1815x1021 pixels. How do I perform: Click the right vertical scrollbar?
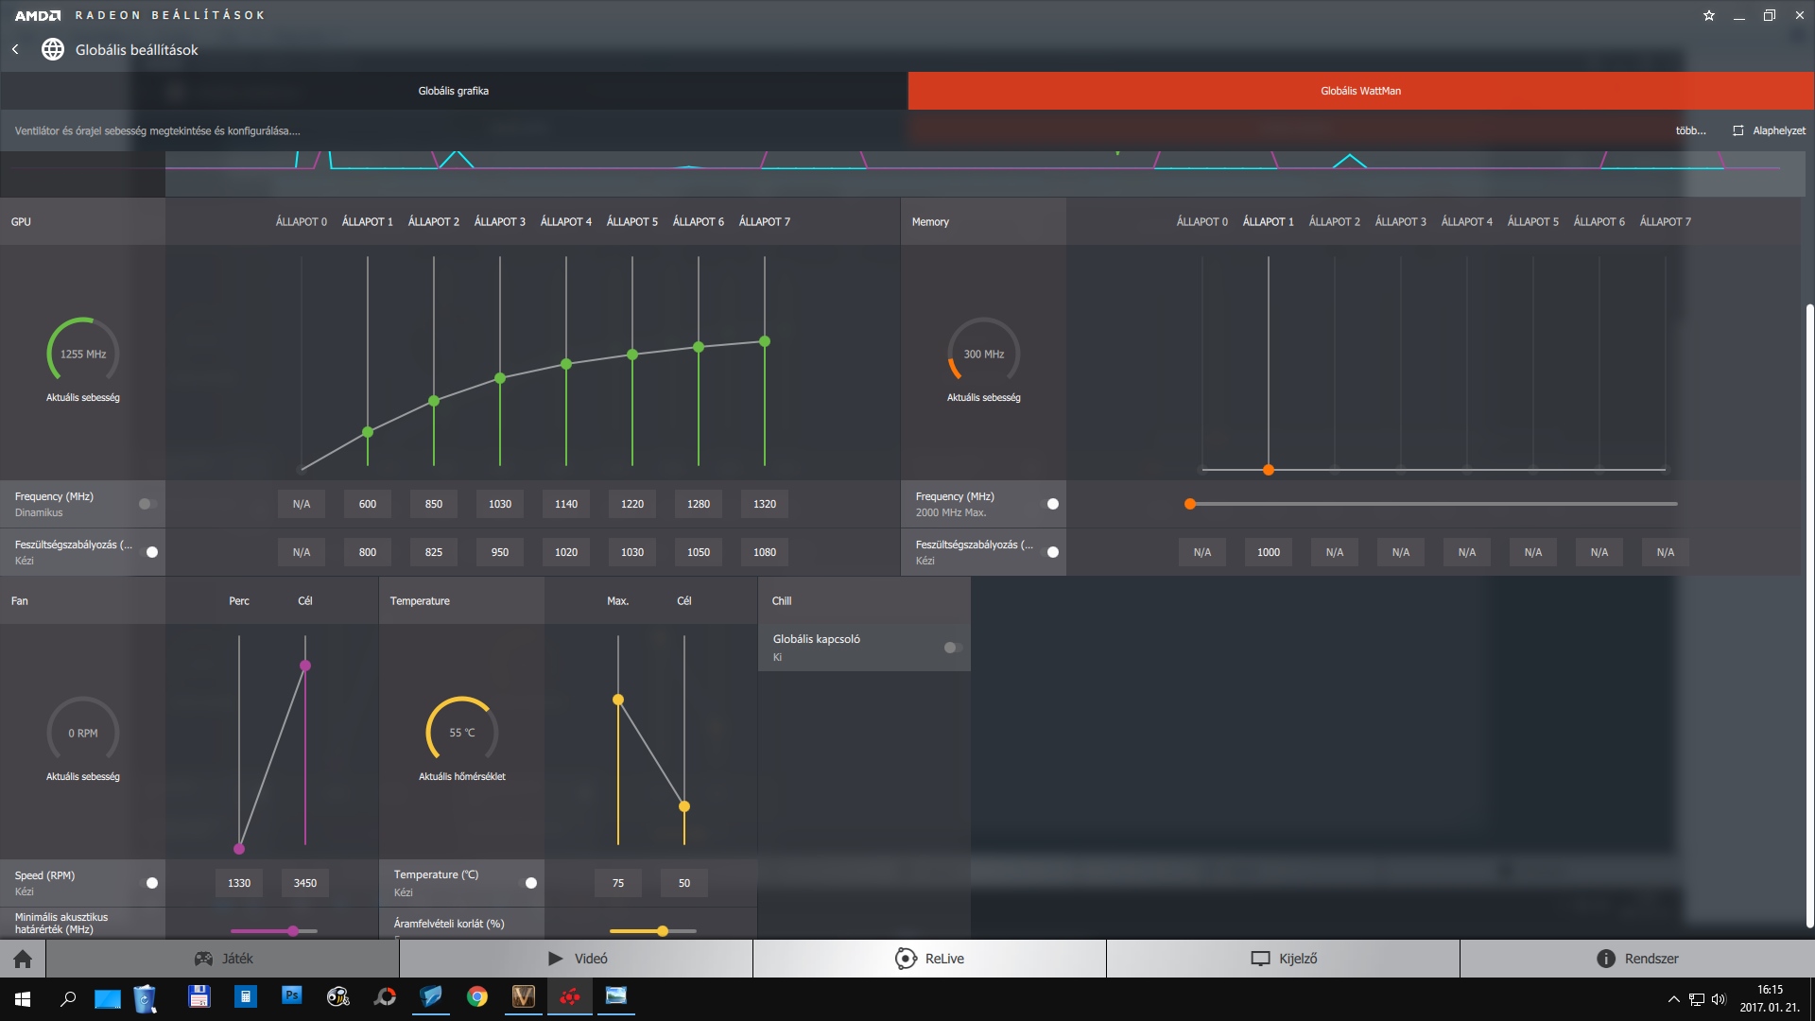(1809, 614)
